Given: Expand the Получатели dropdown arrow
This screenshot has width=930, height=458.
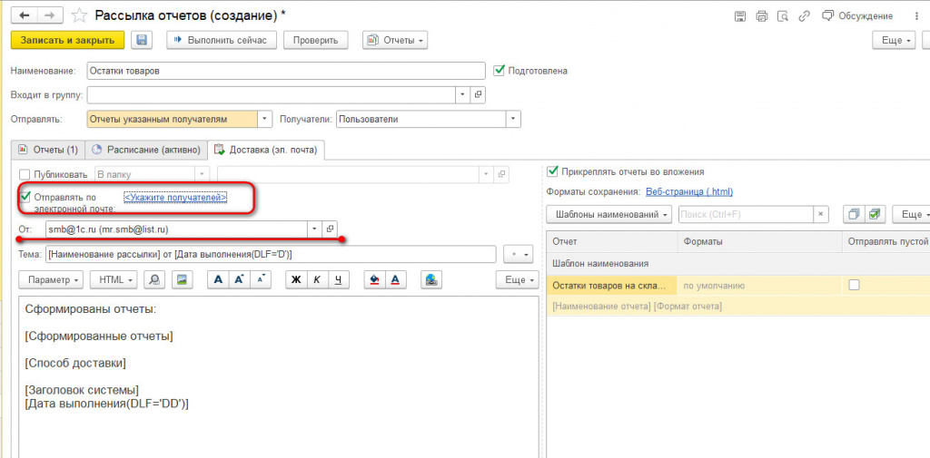Looking at the screenshot, I should click(512, 119).
